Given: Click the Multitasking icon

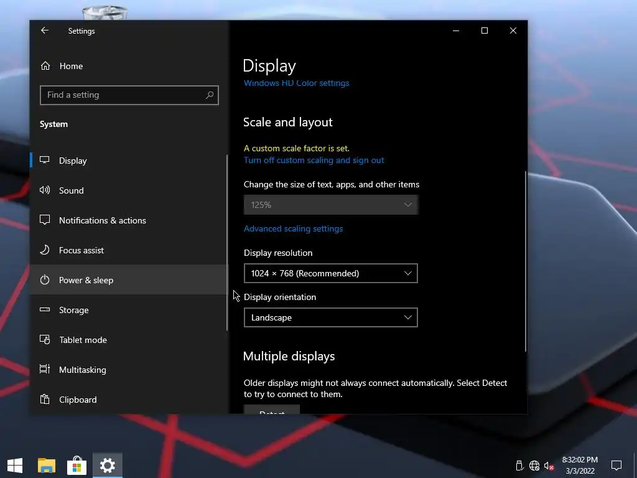Looking at the screenshot, I should click(45, 369).
